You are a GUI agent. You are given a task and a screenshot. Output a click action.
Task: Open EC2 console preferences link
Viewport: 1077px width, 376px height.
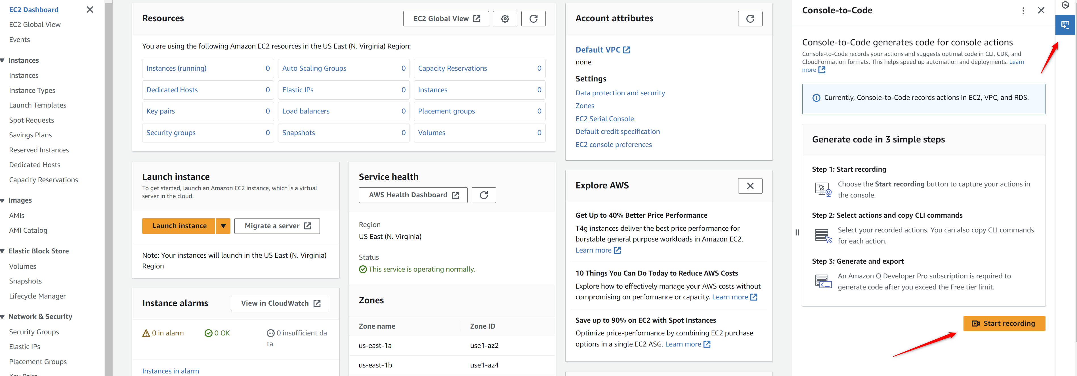tap(613, 145)
